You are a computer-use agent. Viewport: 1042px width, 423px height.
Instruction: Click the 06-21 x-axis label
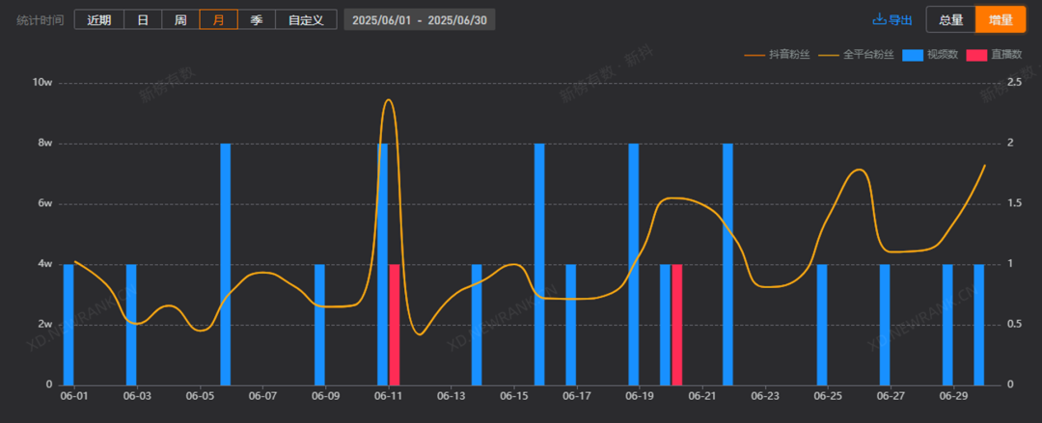click(x=702, y=396)
